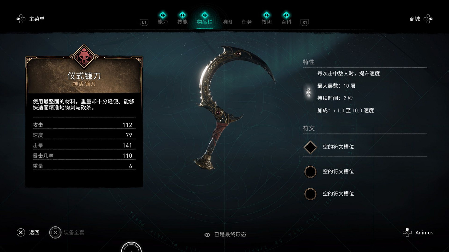Viewport: 449px width, 252px height.
Task: Select the diamond-shaped empty rune slot
Action: [x=310, y=147]
